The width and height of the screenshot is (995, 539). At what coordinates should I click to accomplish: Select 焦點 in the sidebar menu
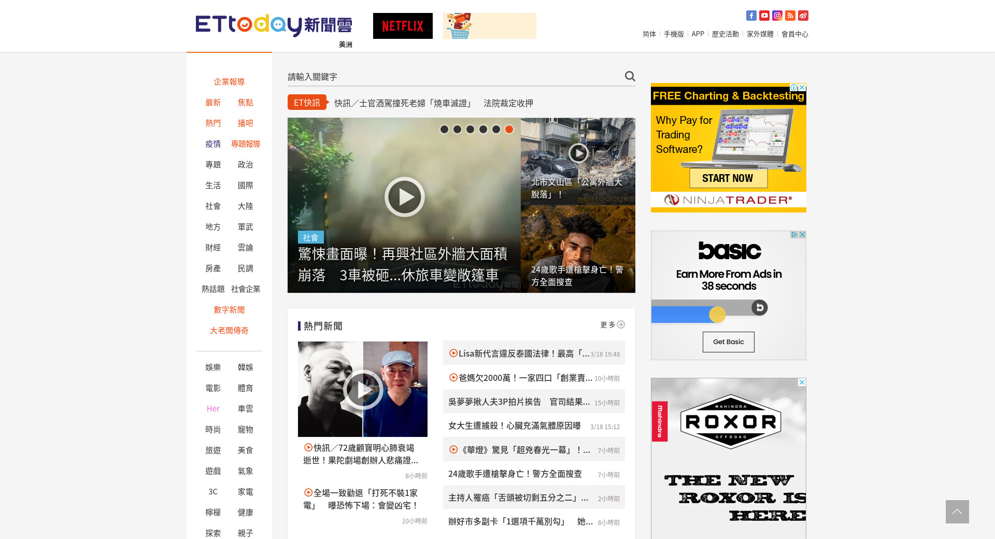246,103
